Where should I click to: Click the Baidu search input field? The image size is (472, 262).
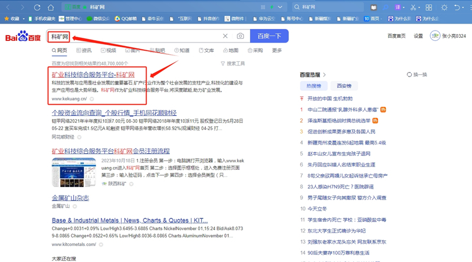(x=136, y=36)
